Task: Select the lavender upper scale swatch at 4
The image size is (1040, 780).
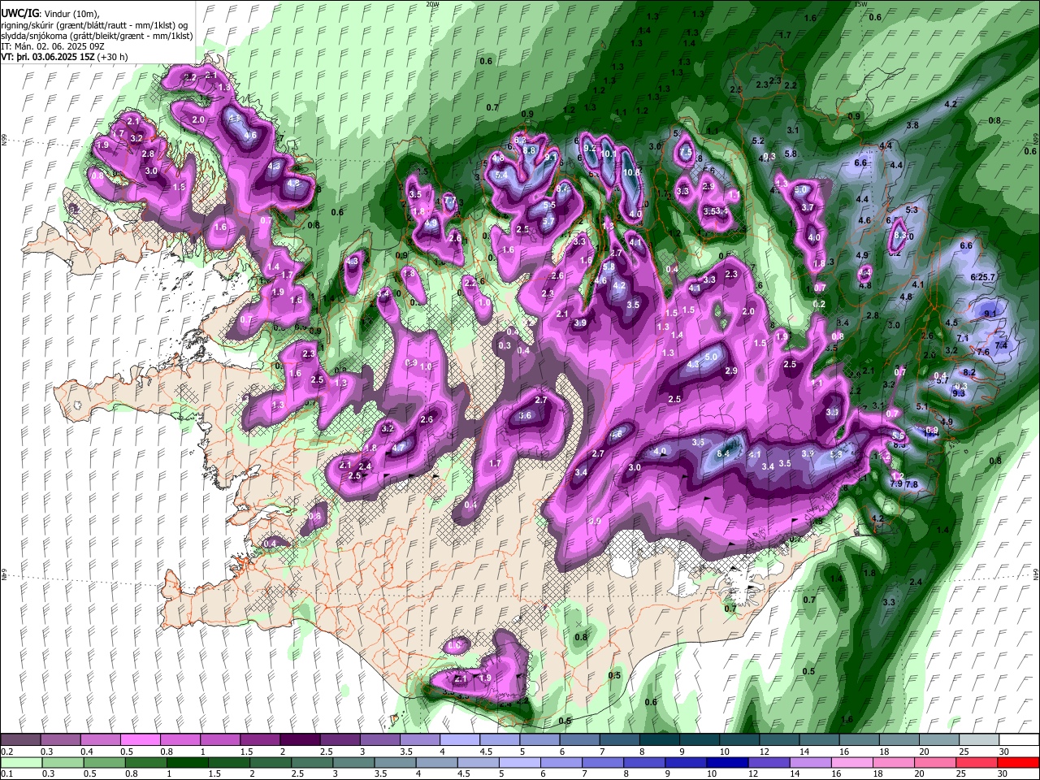Action: [x=458, y=740]
